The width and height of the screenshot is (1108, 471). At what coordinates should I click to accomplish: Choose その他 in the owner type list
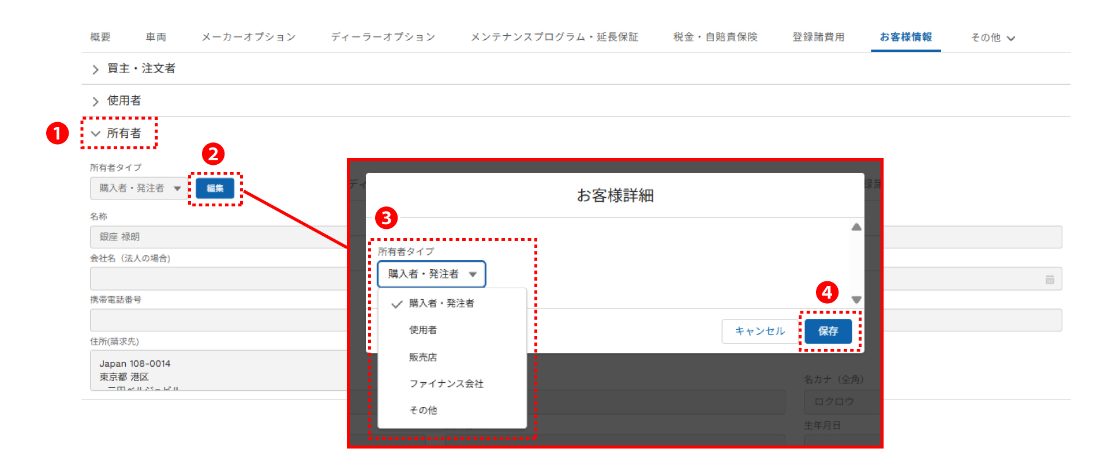[x=423, y=410]
